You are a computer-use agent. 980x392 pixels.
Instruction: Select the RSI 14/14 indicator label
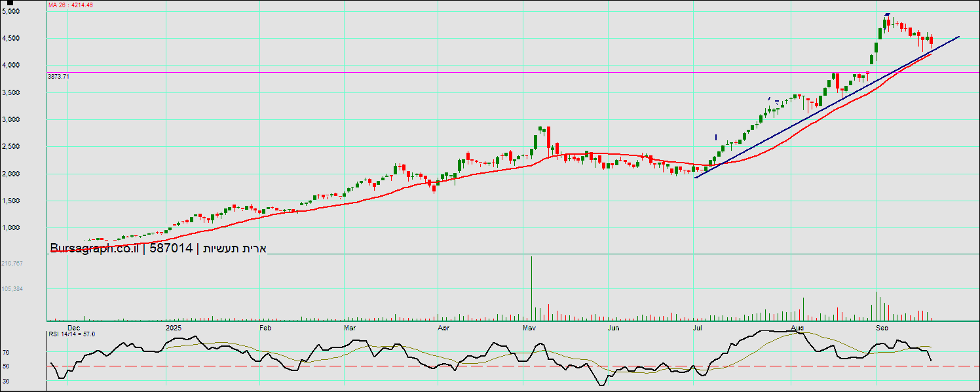pos(71,334)
